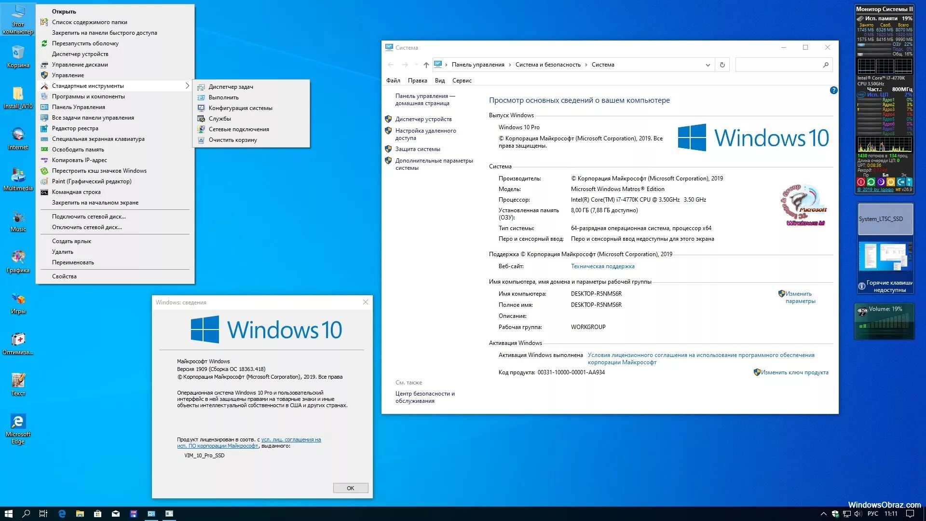Click the network icon in system tray

coord(846,514)
